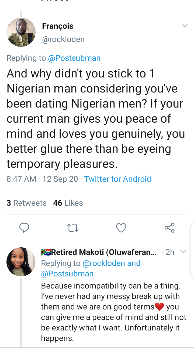View the 3 Retweets list
Viewport: 194px width, 349px height.
[26, 203]
